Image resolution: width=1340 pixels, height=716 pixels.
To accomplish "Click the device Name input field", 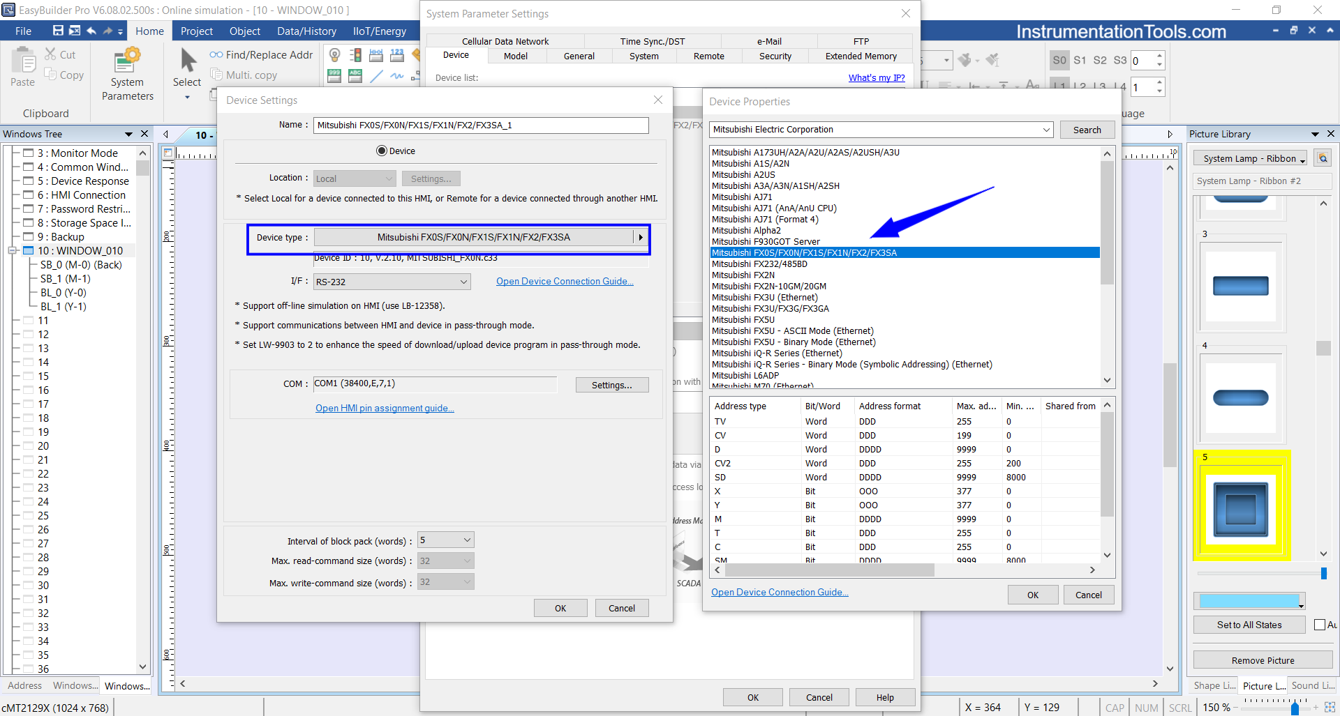I will click(x=480, y=125).
